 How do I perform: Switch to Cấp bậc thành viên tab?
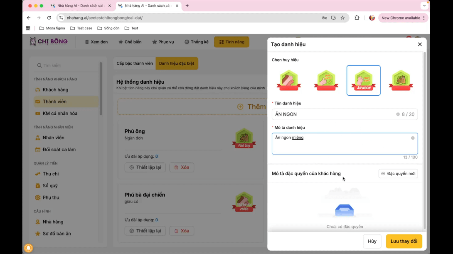[135, 63]
